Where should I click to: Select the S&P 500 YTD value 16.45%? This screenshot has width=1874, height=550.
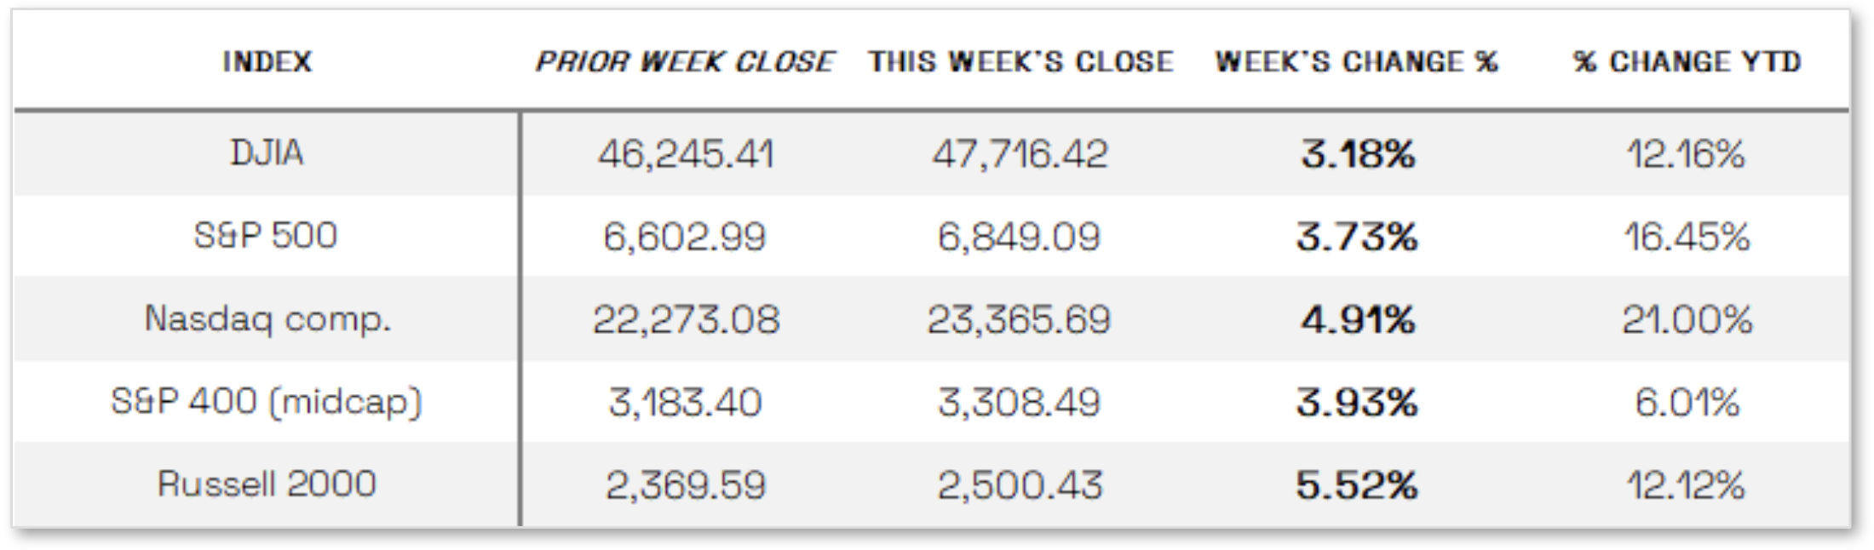point(1687,237)
